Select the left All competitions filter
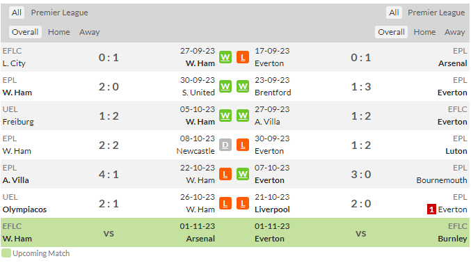Screen dimensions: 471x270 pyautogui.click(x=17, y=13)
